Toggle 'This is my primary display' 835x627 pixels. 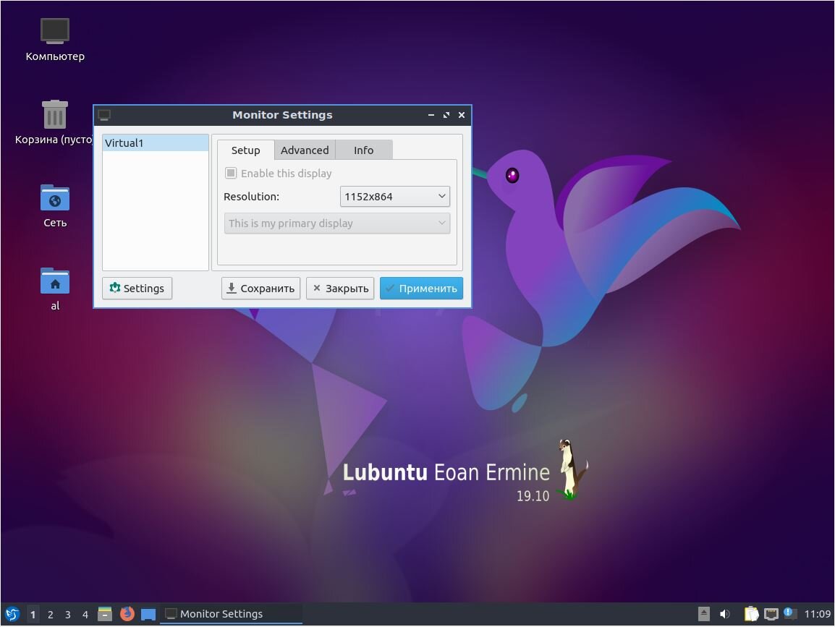pos(337,223)
